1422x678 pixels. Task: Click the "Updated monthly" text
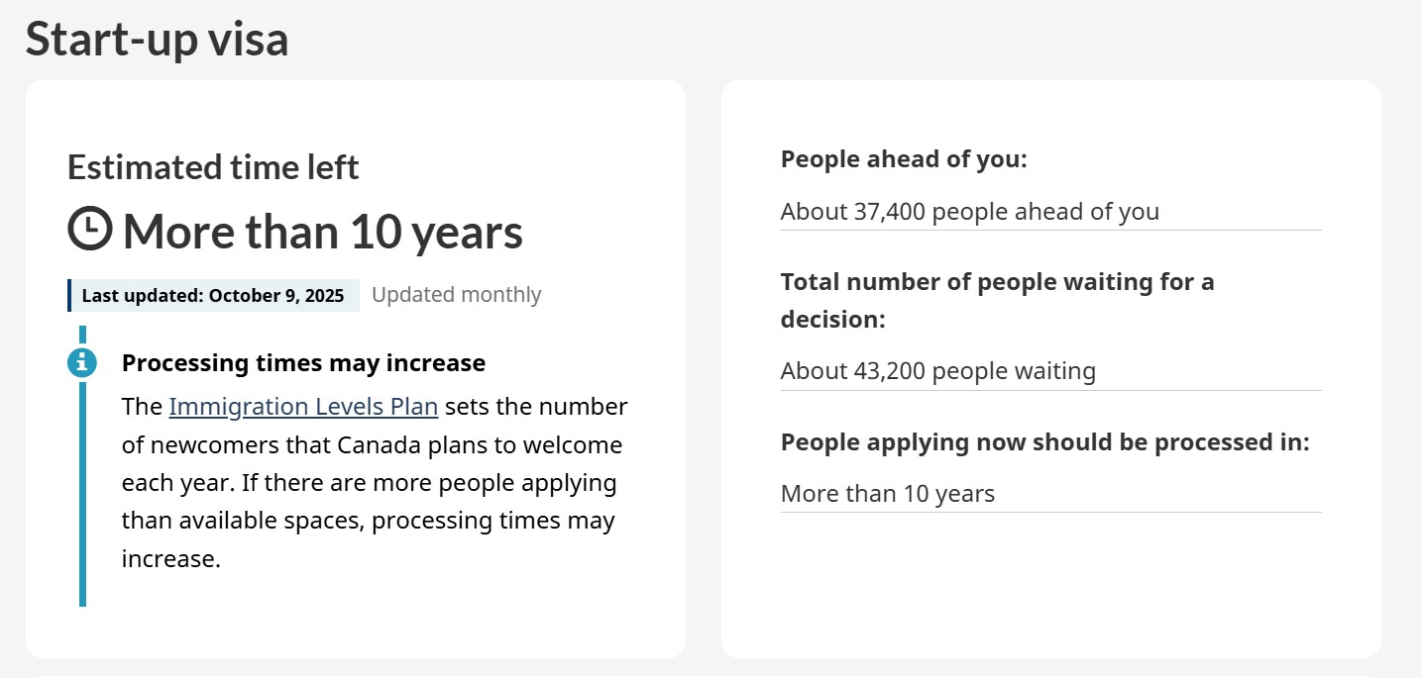456,295
